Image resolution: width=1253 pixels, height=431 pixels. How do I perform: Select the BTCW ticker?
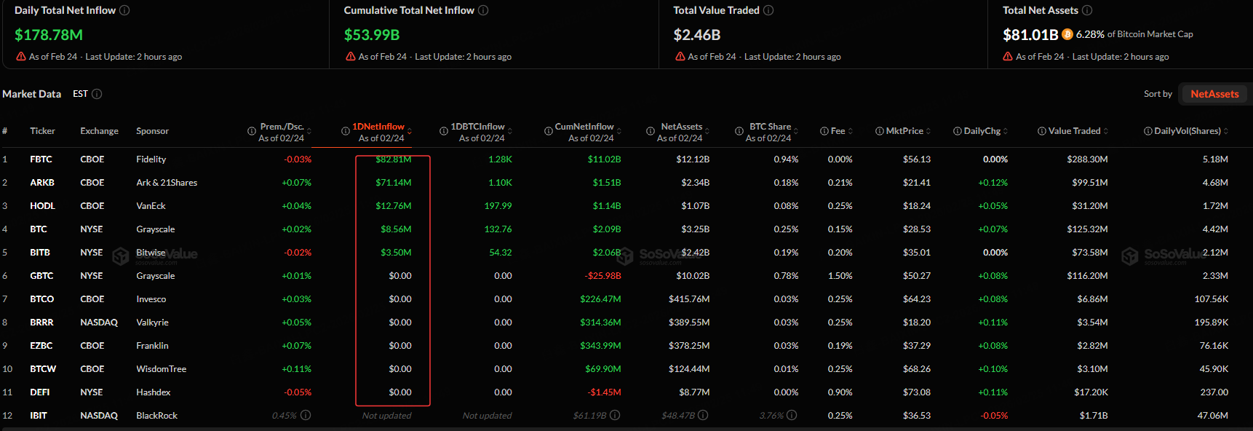(x=43, y=369)
